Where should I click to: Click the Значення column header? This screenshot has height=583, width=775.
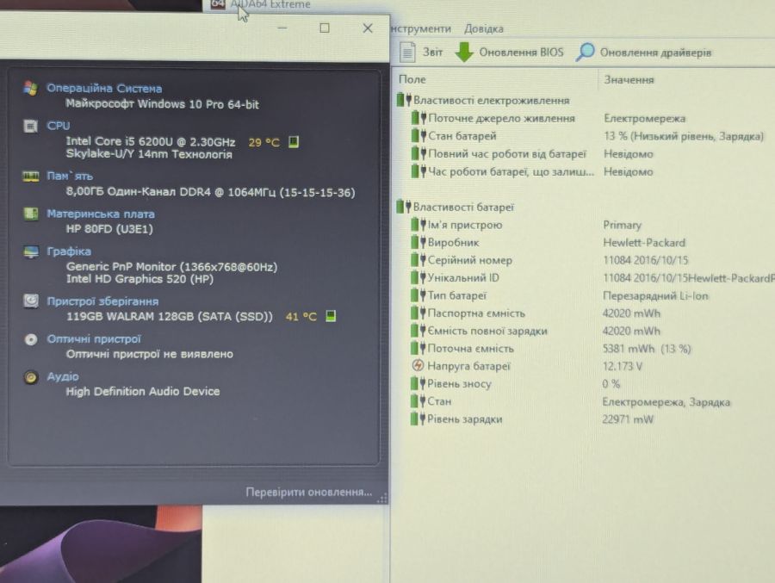click(629, 79)
